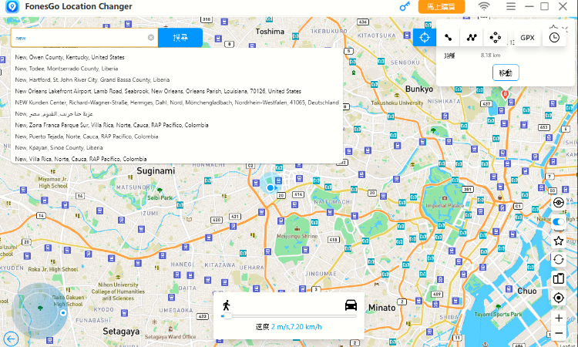
Task: Click the refresh reset location icon
Action: tap(559, 260)
